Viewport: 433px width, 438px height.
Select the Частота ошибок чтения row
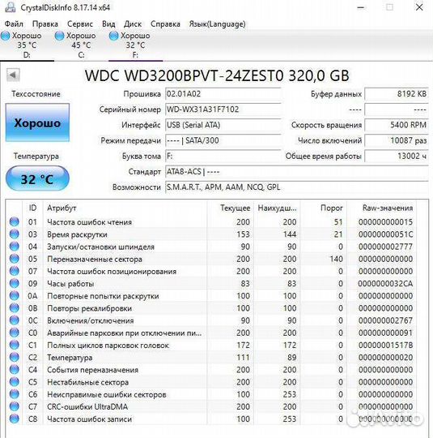(211, 222)
